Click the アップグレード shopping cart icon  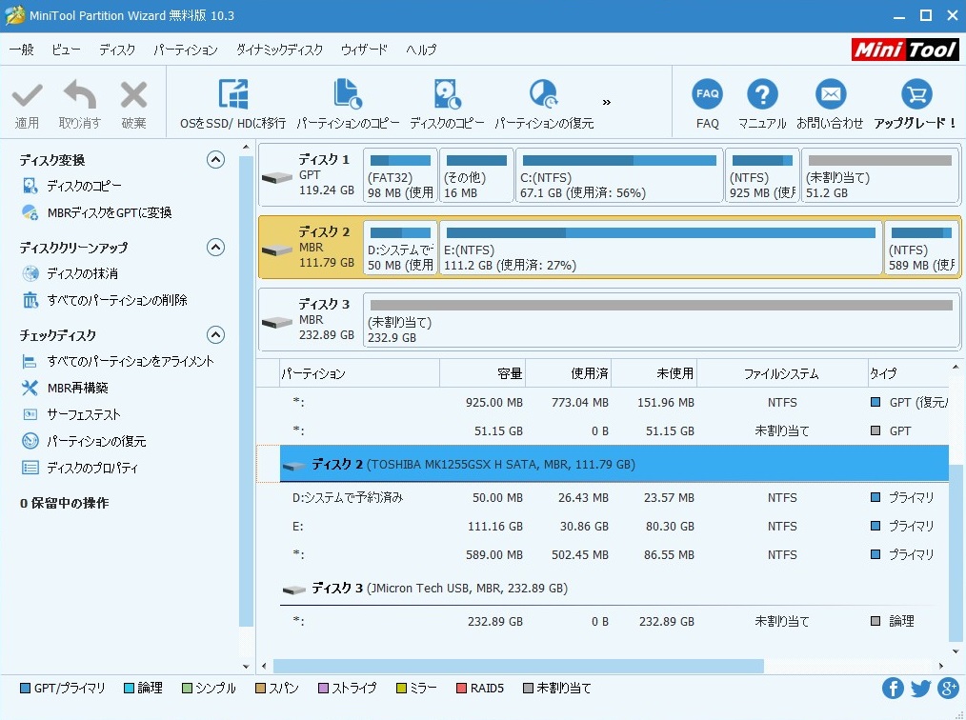point(916,95)
